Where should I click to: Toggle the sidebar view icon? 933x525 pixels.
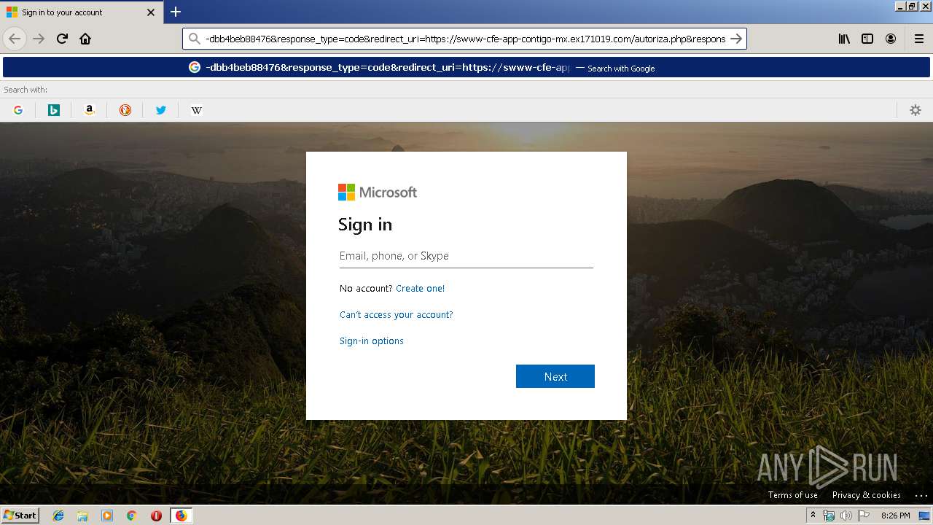tap(867, 39)
